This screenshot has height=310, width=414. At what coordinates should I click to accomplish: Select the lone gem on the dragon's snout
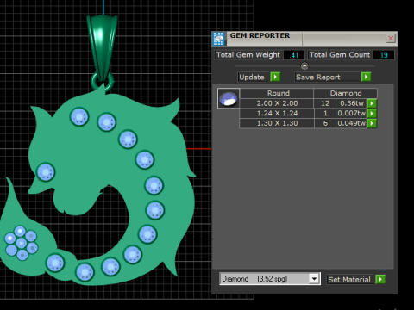(x=46, y=172)
